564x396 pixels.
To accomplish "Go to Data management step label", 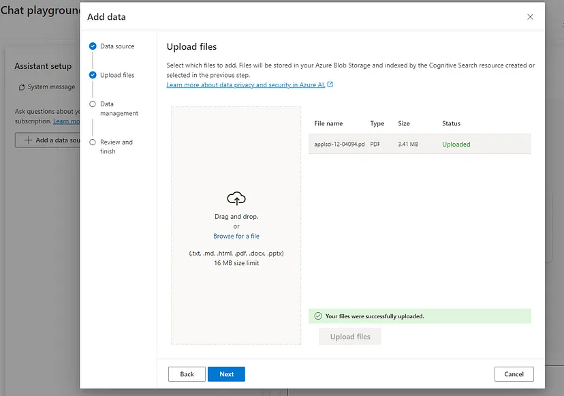I will (119, 108).
